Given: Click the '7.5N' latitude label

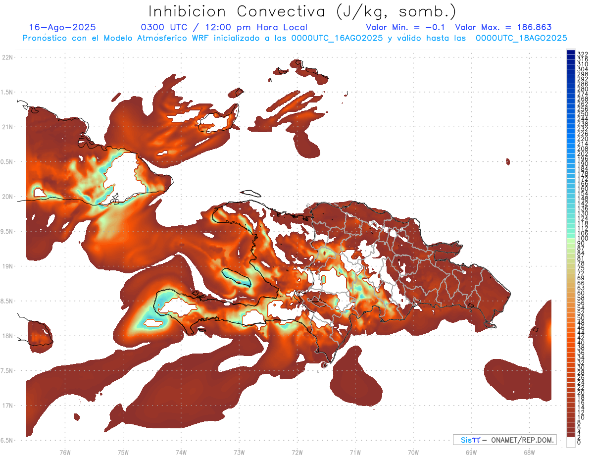Looking at the screenshot, I should coord(7,371).
